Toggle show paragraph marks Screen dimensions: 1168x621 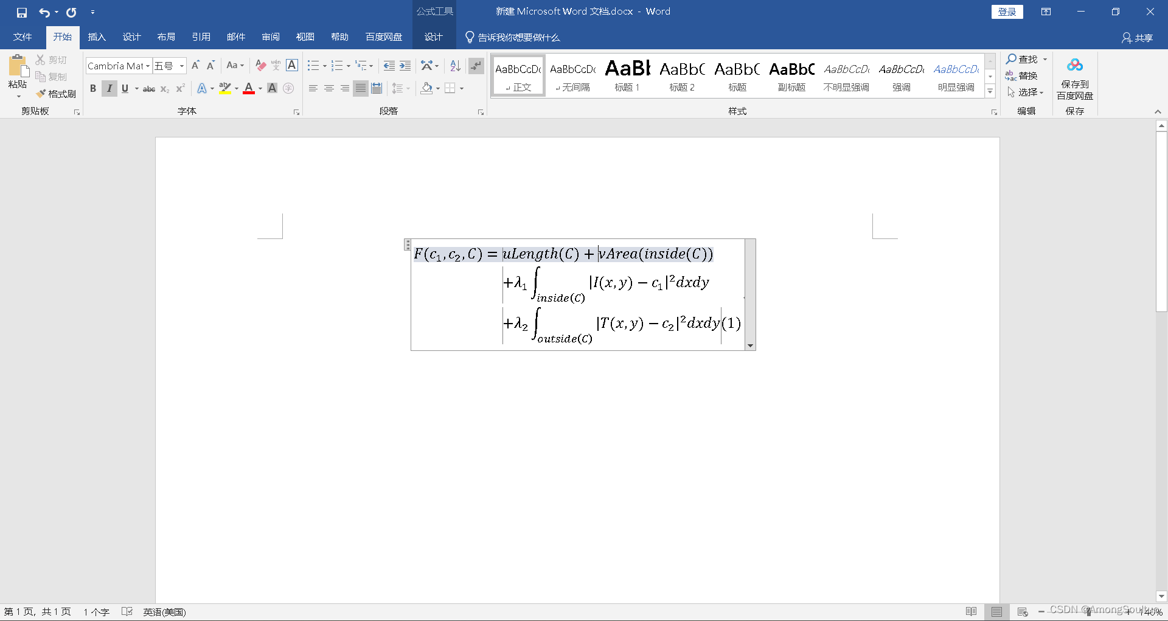[476, 66]
